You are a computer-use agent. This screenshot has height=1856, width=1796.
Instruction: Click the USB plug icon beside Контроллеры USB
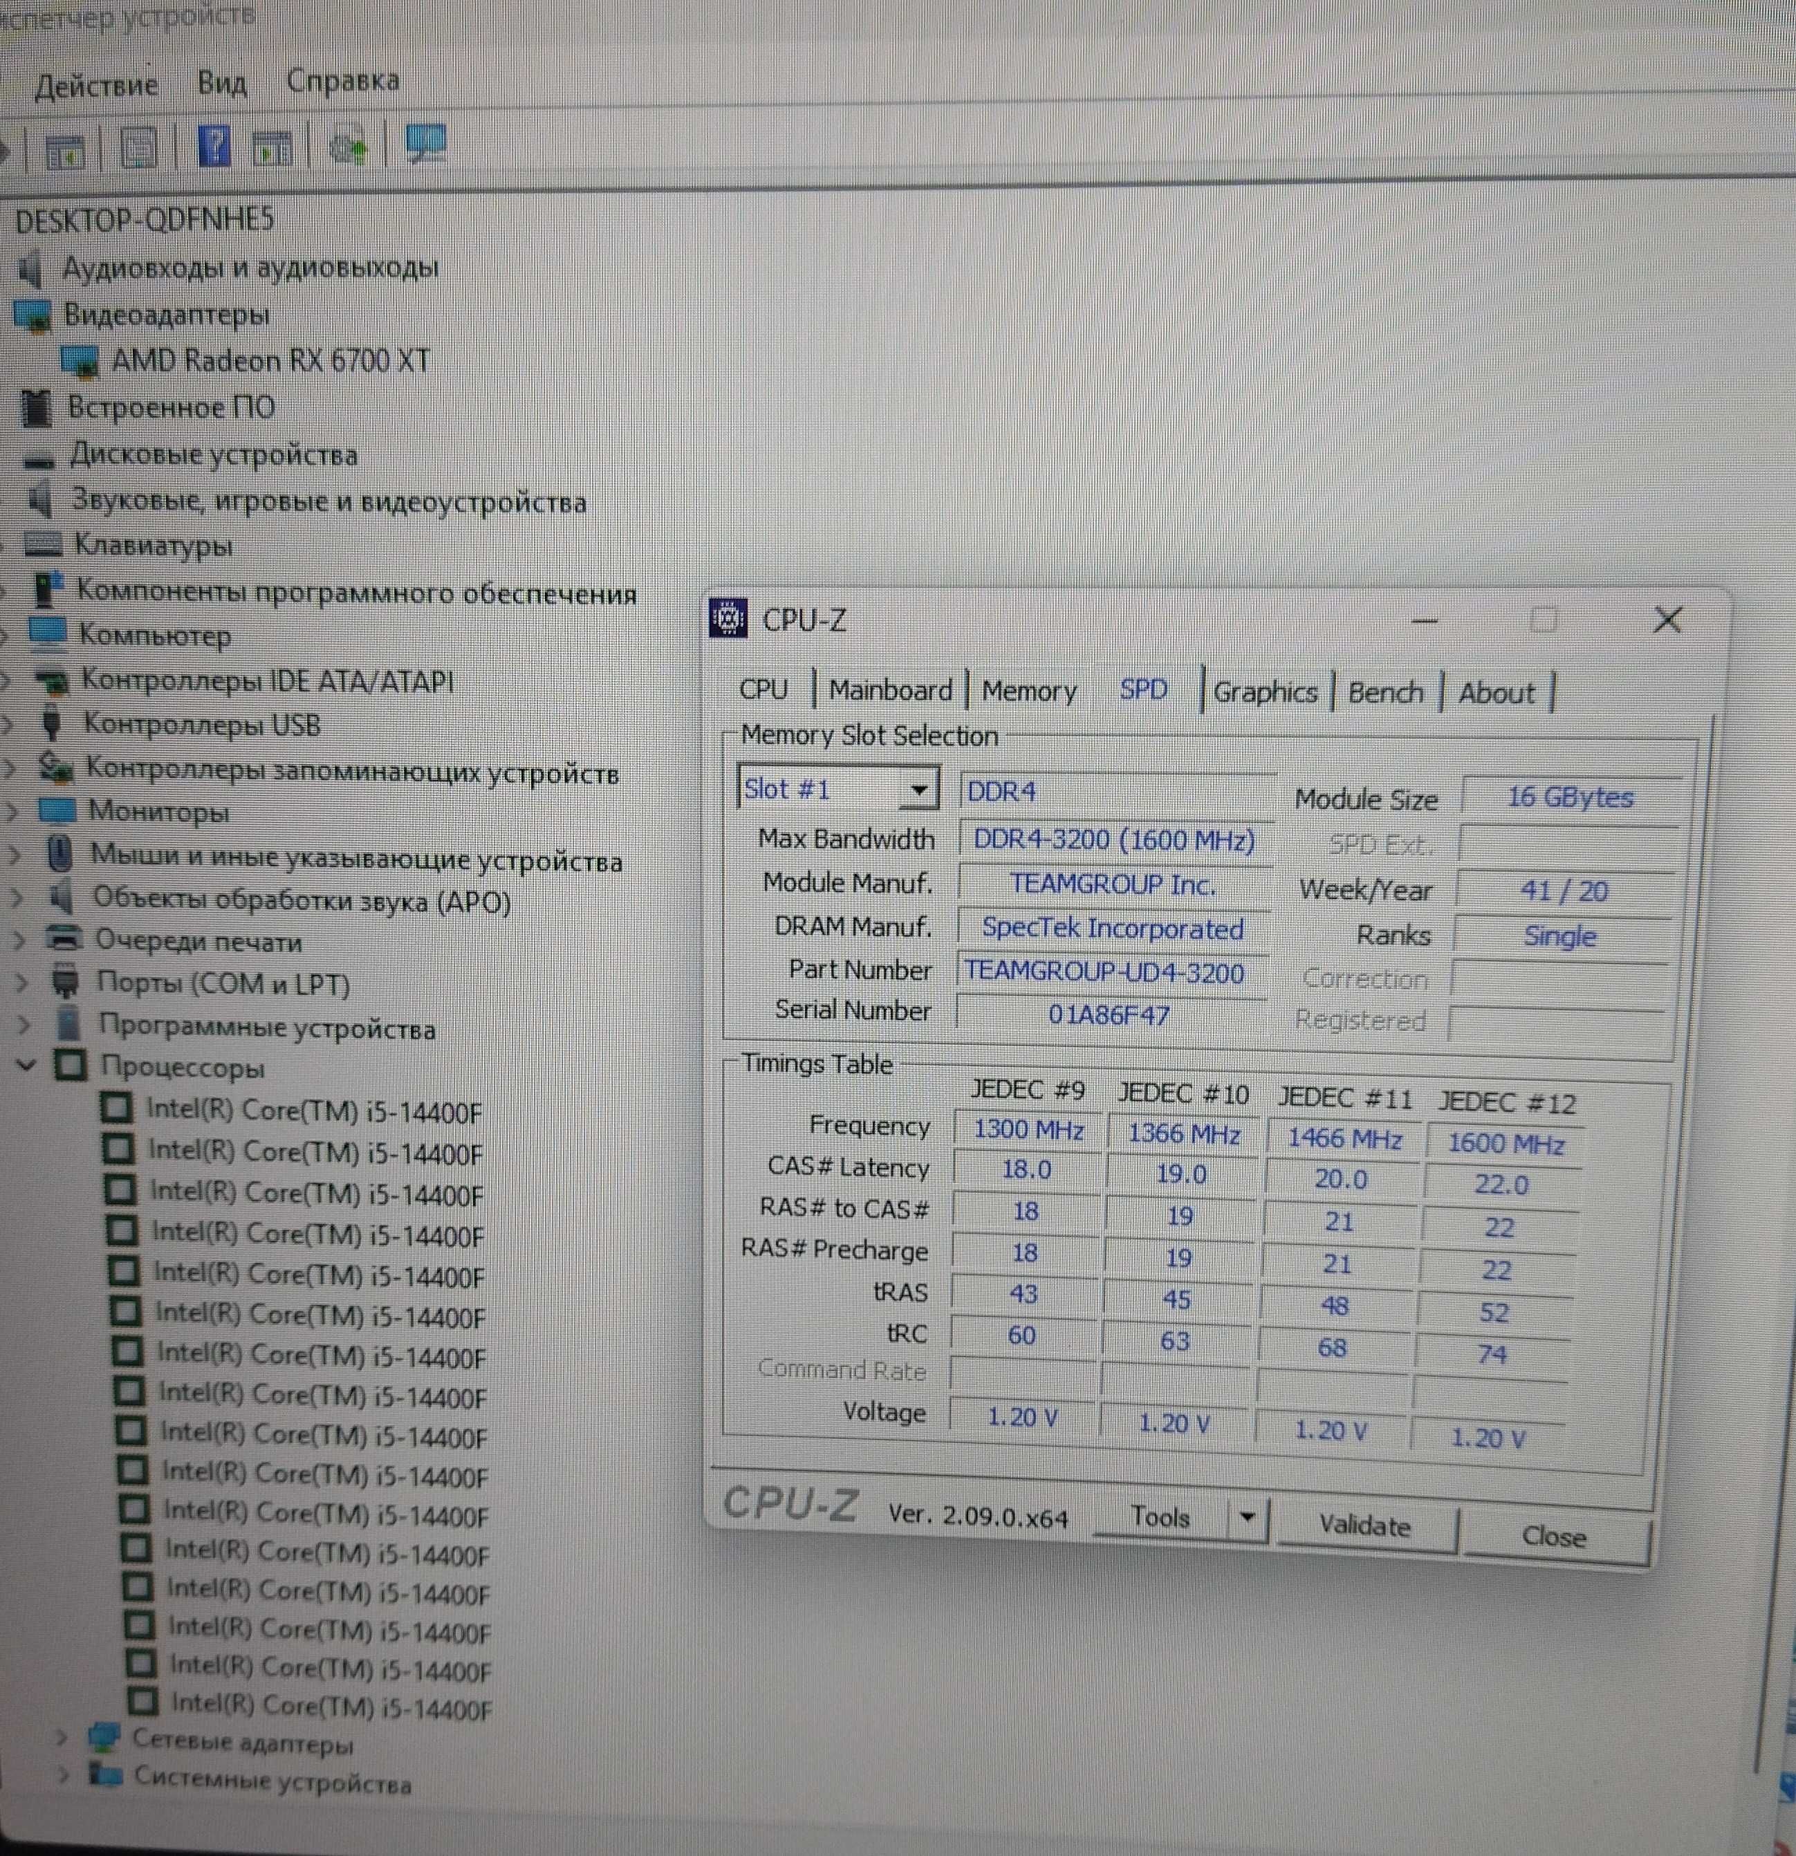click(x=53, y=723)
